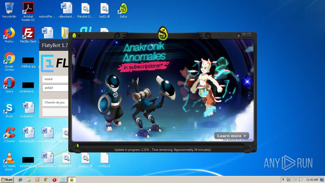Select the KeraLua.dll desktop file
Screen dimensions: 325x183
[85, 160]
